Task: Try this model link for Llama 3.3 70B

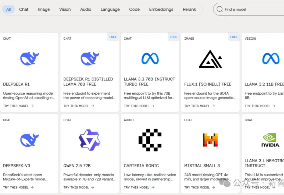Action: coord(139,106)
